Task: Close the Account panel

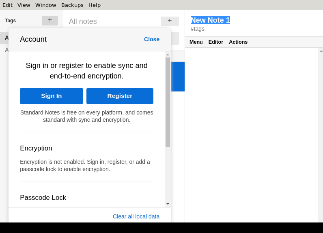Action: tap(152, 39)
